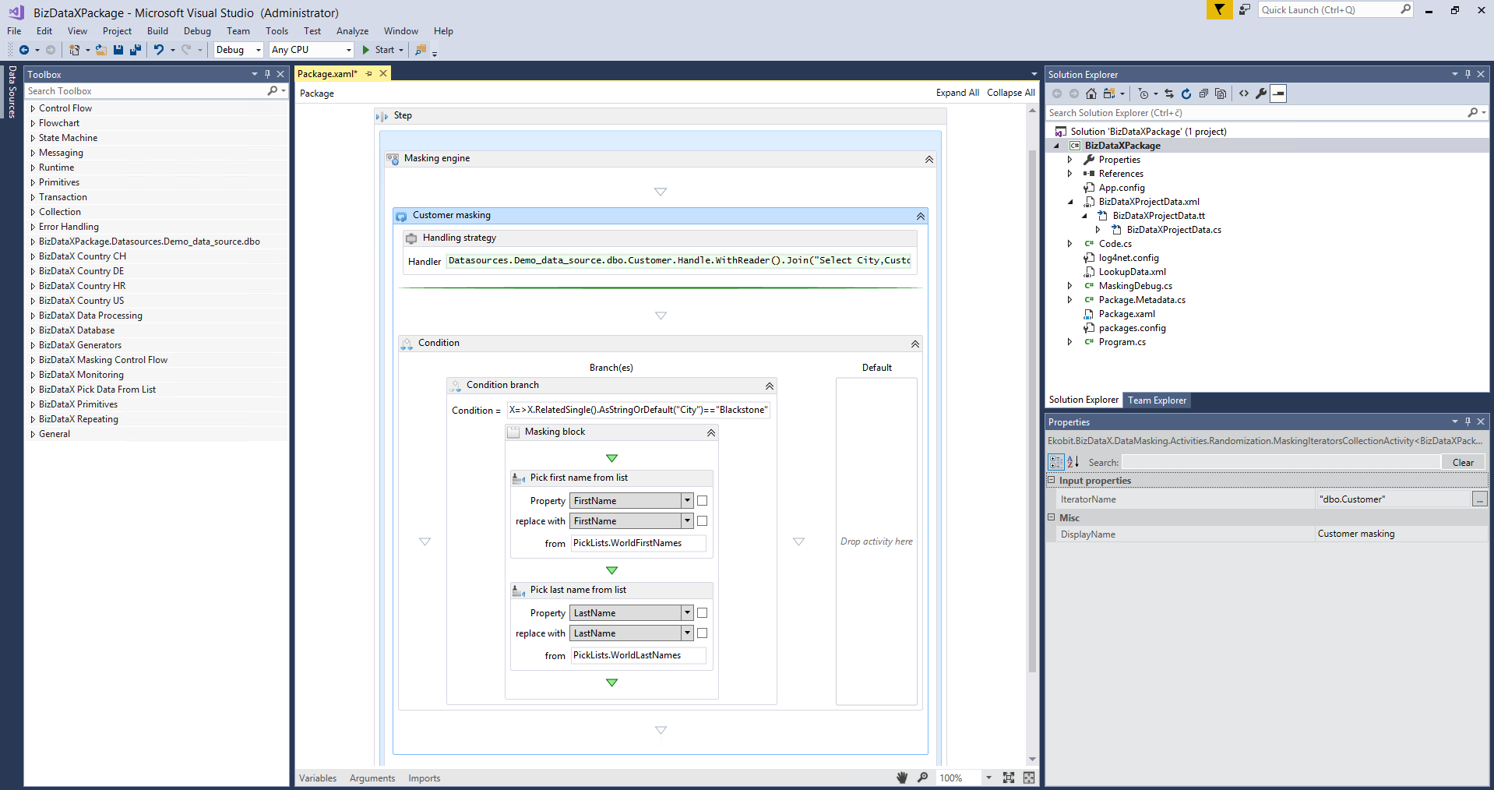Viewport: 1494px width, 790px height.
Task: Open the Build menu
Action: [x=157, y=31]
